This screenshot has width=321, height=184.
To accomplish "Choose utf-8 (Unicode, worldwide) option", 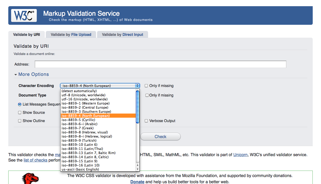I will point(98,95).
